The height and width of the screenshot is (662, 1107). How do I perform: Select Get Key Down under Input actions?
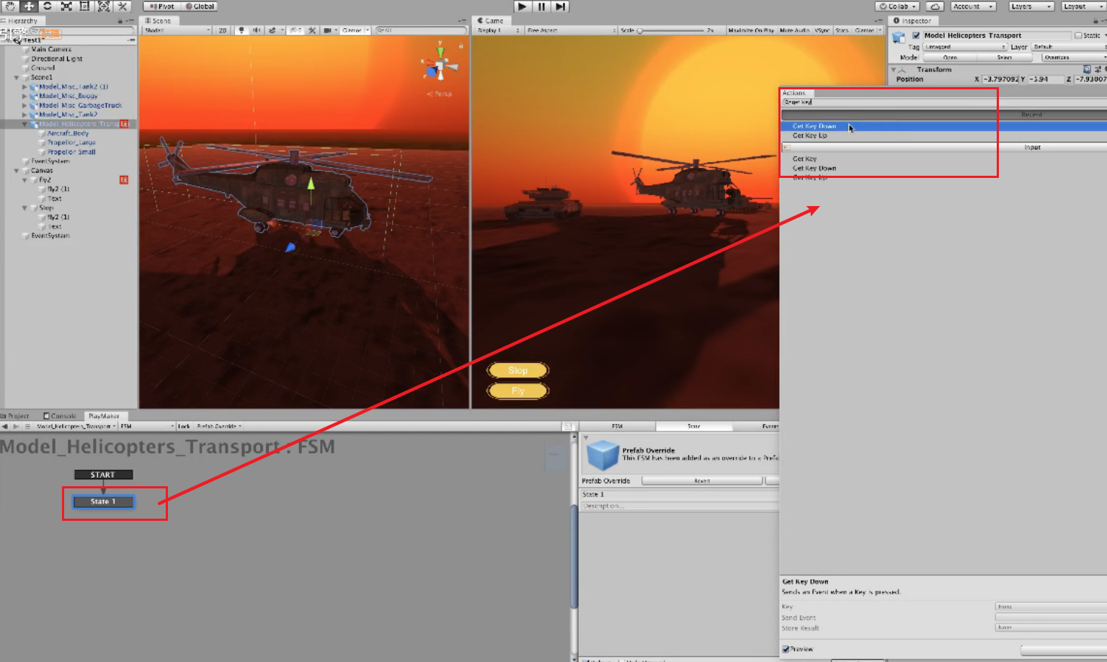click(813, 168)
